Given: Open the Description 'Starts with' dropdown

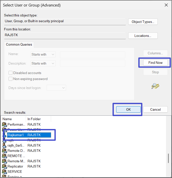Looking at the screenshot, I should pyautogui.click(x=43, y=63).
